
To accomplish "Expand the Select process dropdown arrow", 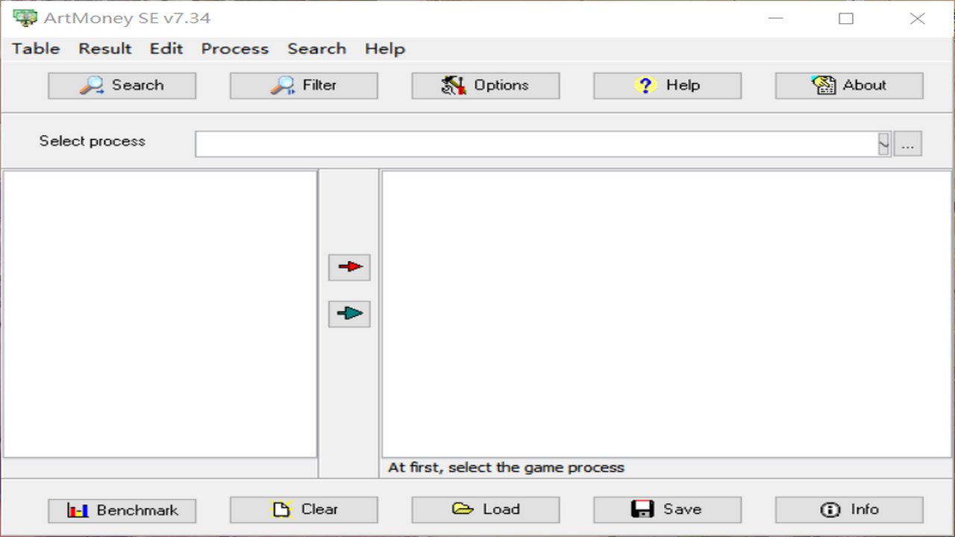I will pyautogui.click(x=884, y=144).
